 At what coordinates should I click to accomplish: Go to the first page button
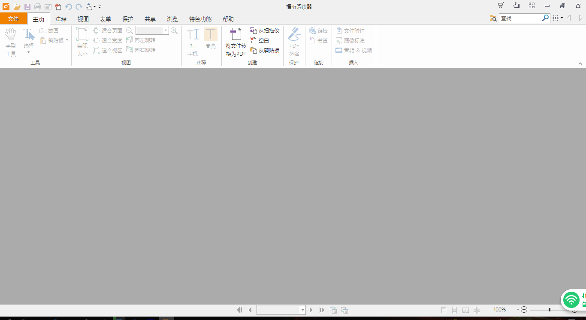click(x=239, y=310)
